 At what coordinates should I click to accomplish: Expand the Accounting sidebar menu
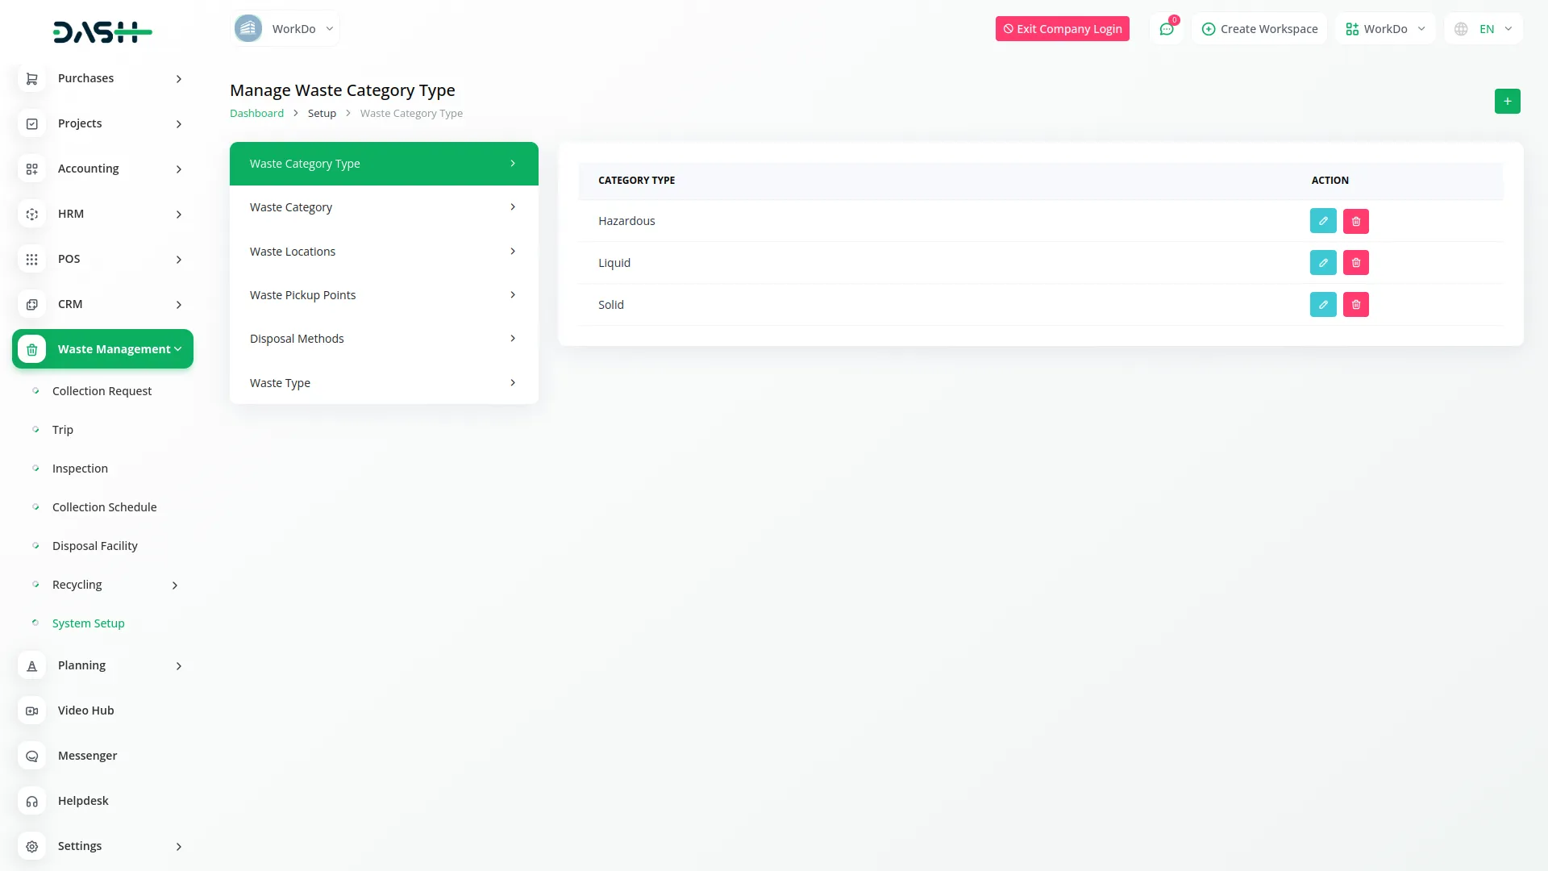point(179,169)
